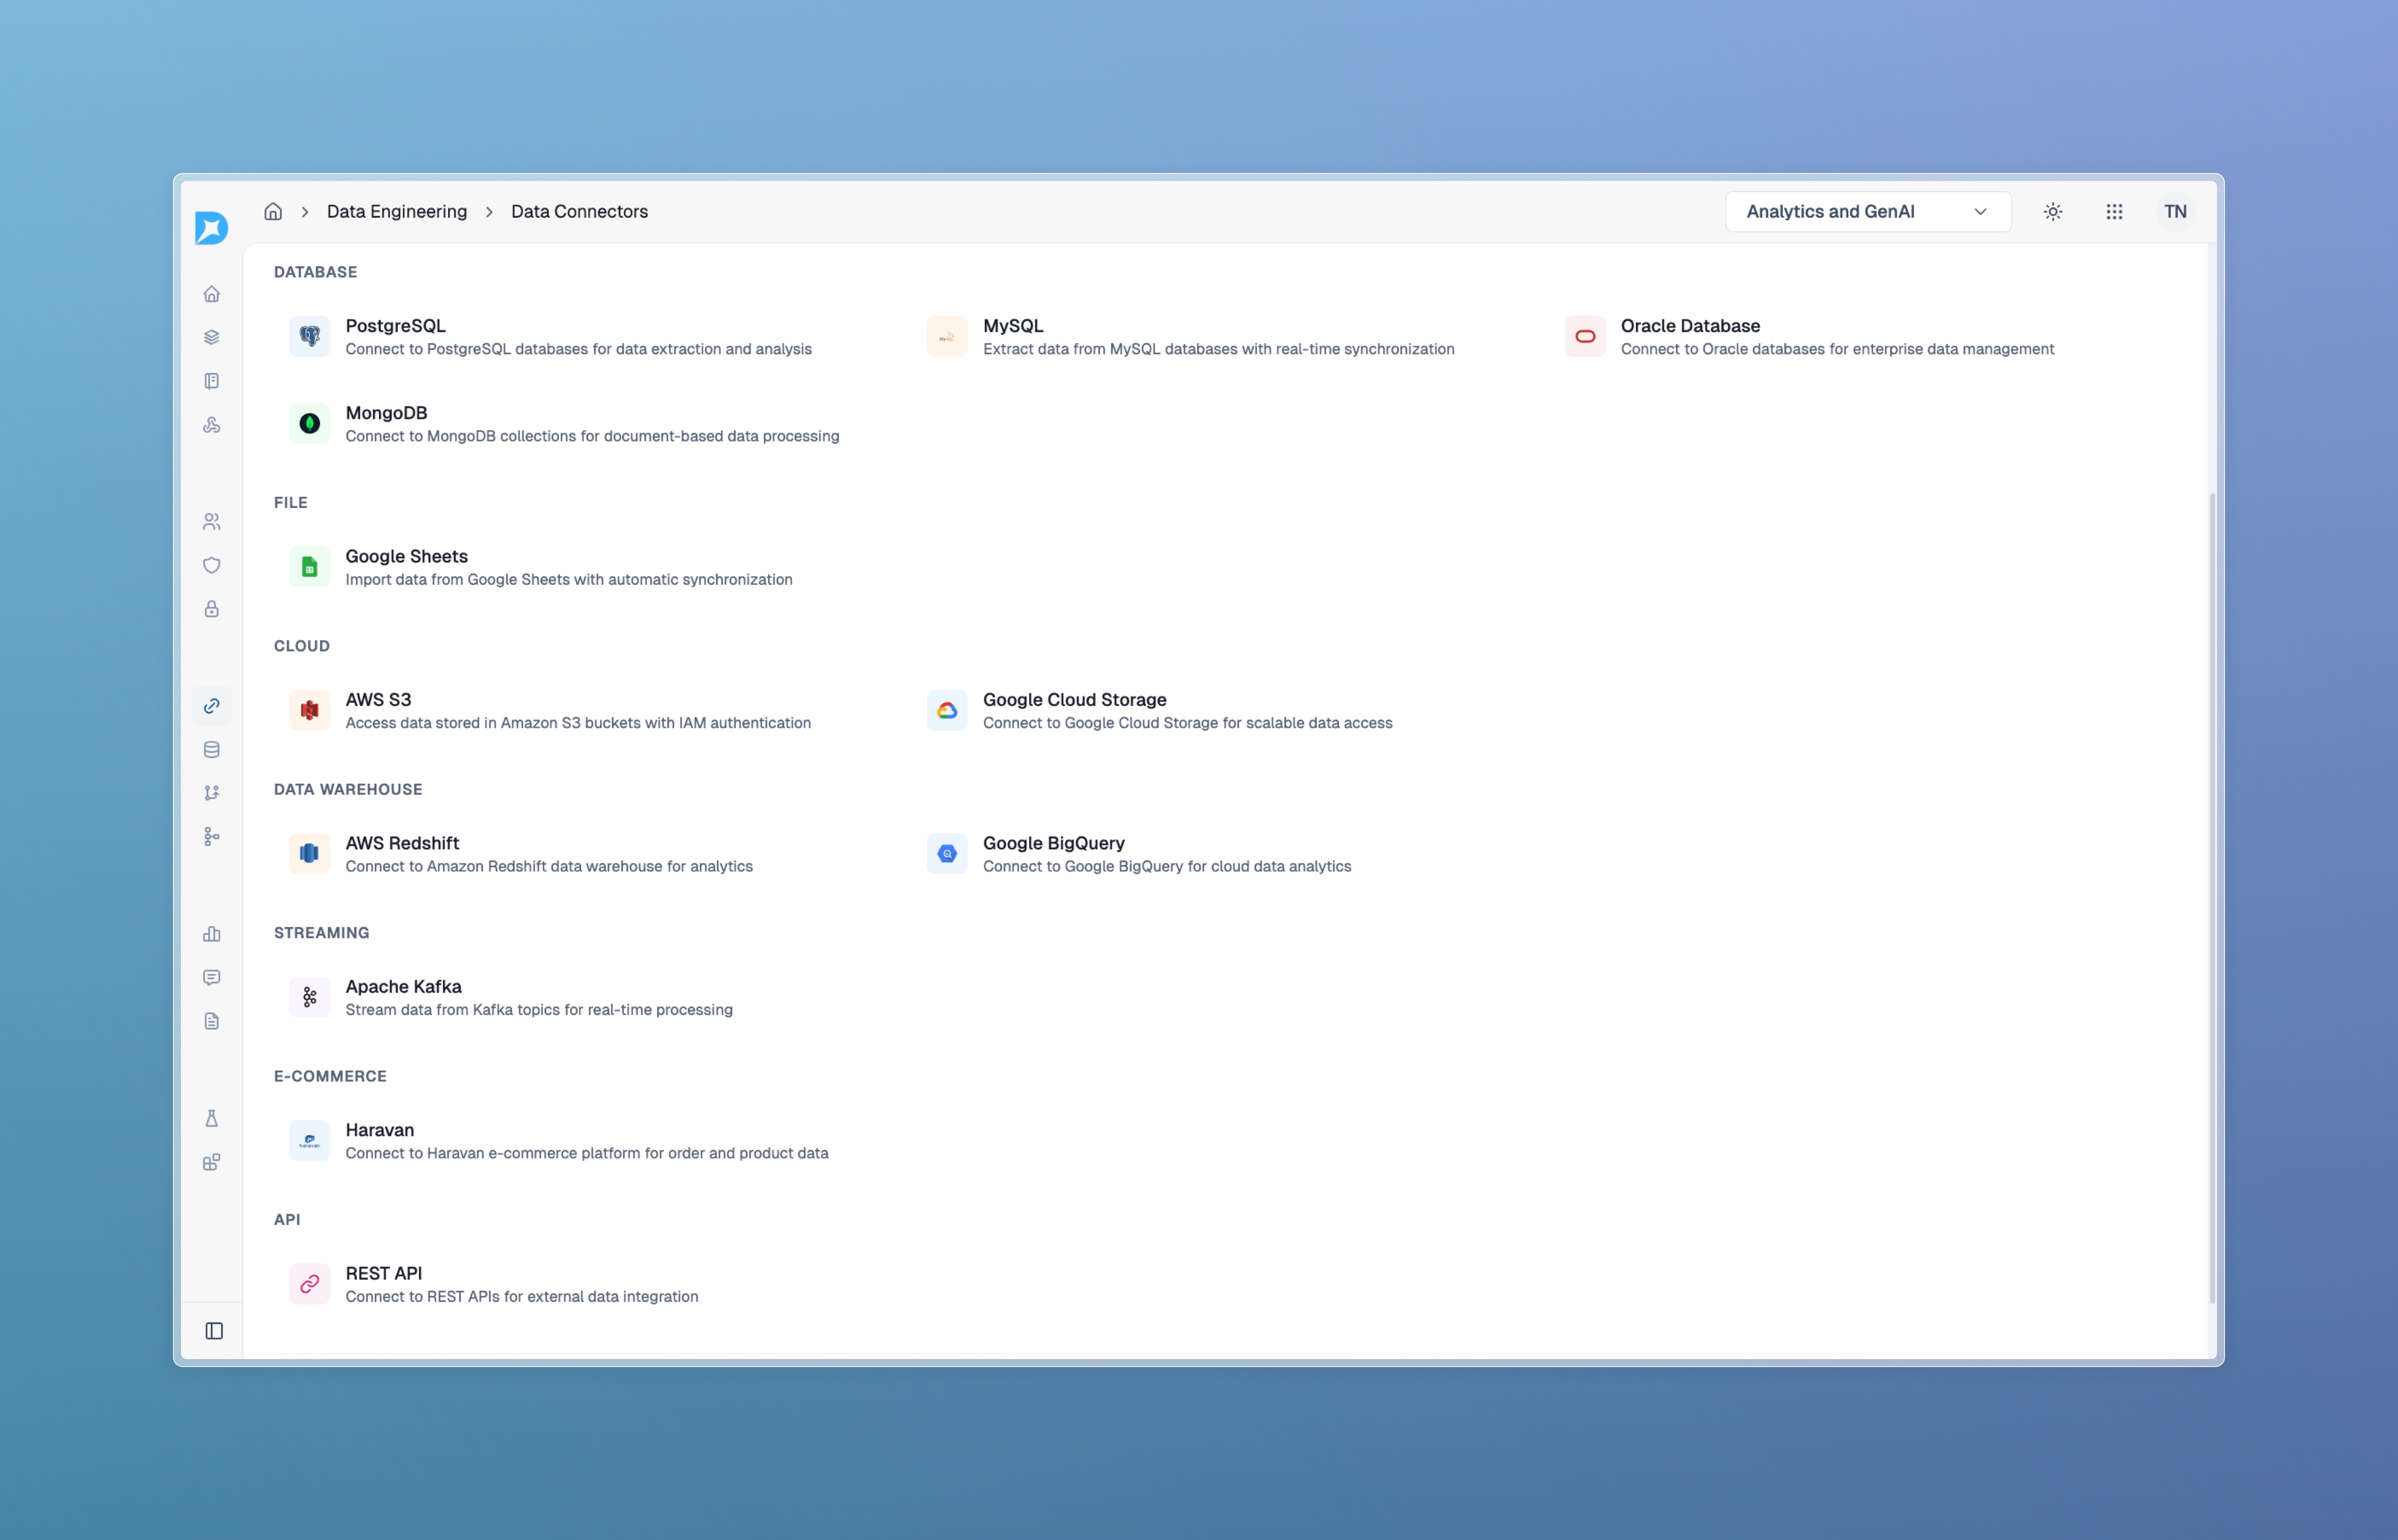This screenshot has height=1540, width=2398.
Task: Open the TN user avatar menu
Action: coord(2175,212)
